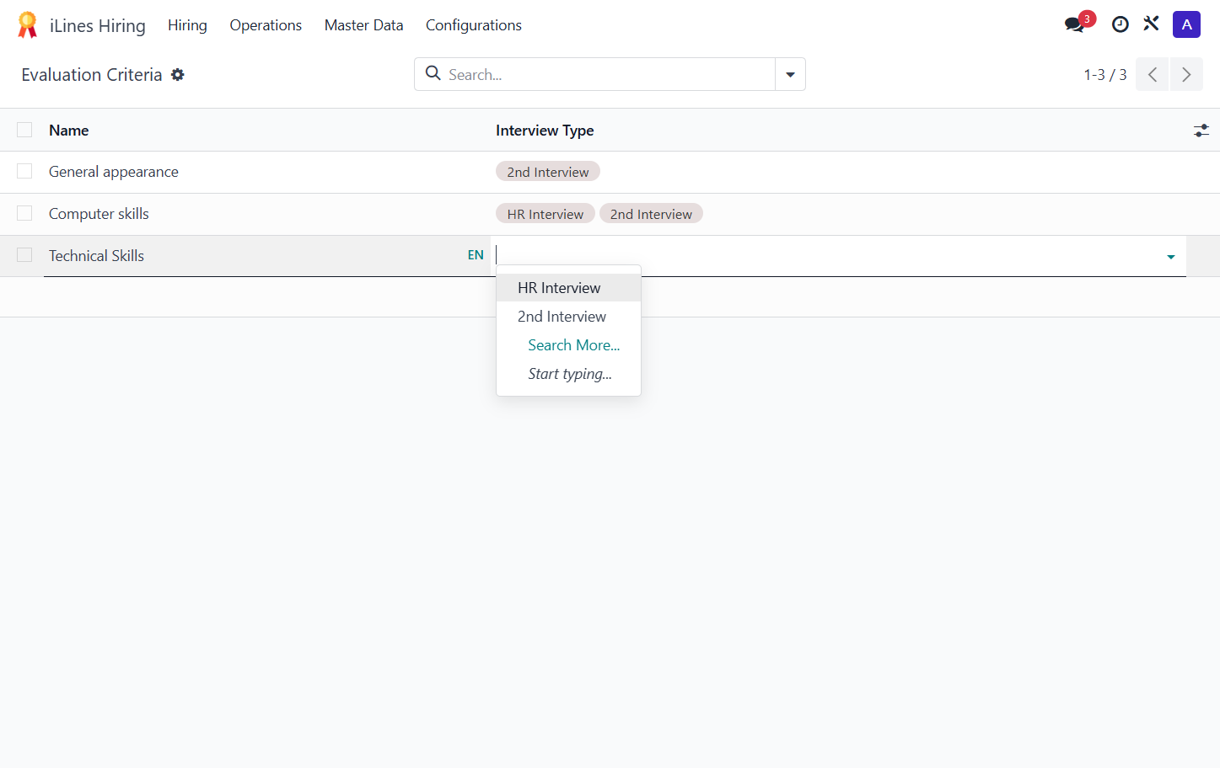Viewport: 1220px width, 768px height.
Task: Click the Evaluation Criteria gear icon
Action: point(178,75)
